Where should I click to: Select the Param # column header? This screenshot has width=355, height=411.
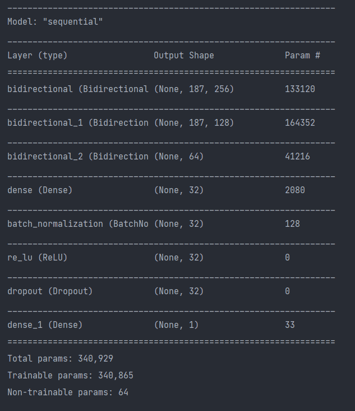302,56
